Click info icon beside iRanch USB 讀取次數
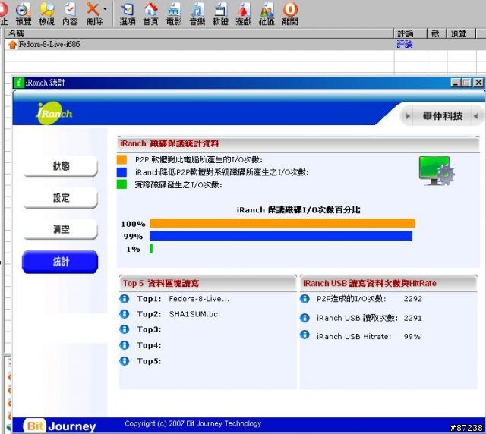This screenshot has width=486, height=434. pos(305,318)
